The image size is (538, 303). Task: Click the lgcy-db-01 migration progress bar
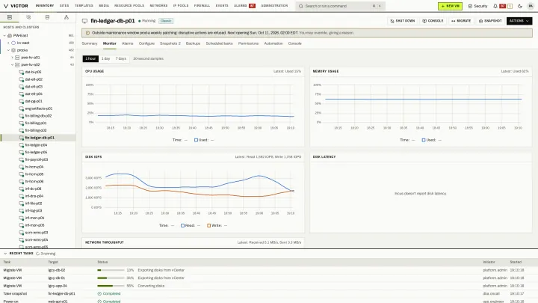[111, 278]
